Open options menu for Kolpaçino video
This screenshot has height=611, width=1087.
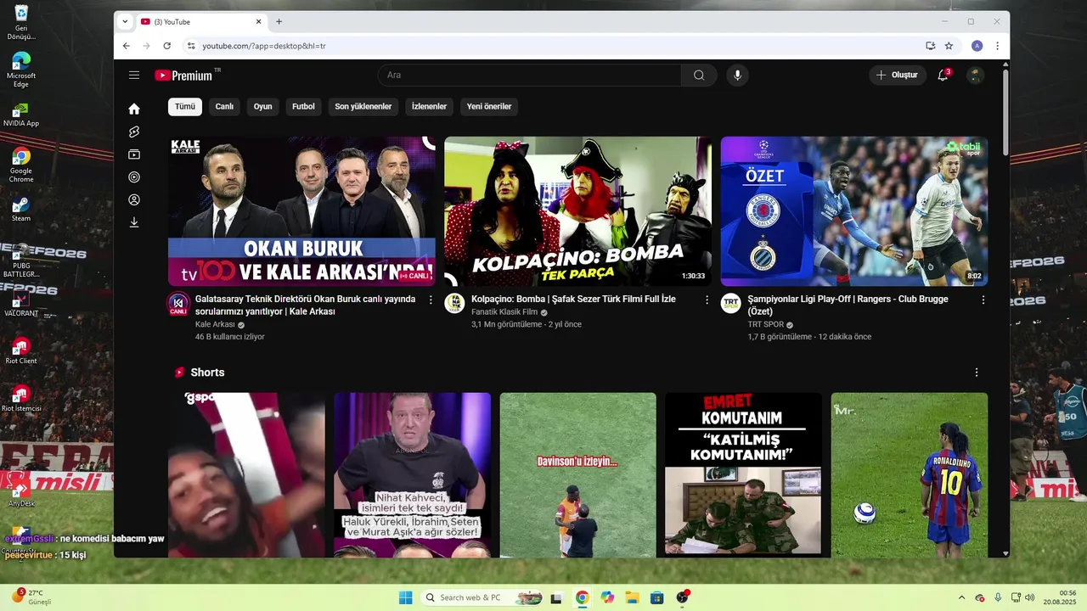click(x=707, y=300)
